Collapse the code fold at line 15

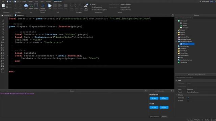tap(7, 55)
